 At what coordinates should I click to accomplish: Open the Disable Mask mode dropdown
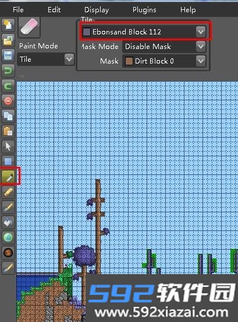point(164,47)
